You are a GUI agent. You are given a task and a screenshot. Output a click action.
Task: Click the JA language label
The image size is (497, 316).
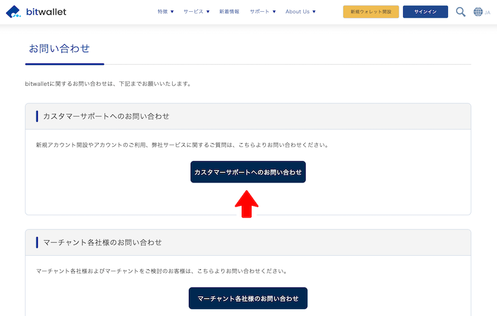tap(487, 12)
